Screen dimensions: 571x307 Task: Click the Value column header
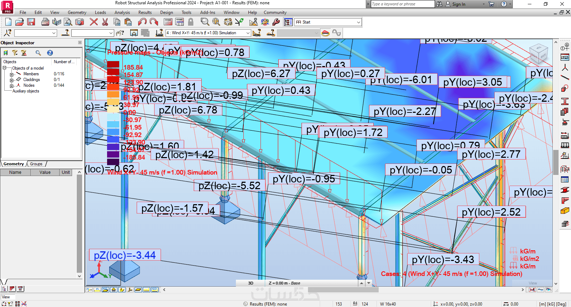(x=45, y=172)
